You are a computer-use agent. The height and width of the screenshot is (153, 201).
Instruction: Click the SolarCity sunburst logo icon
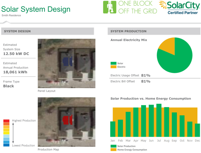[x=163, y=5]
